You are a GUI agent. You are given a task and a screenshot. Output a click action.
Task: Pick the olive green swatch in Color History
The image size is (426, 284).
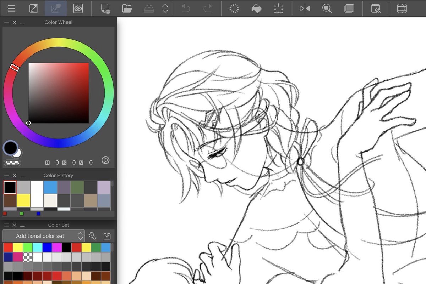[77, 187]
